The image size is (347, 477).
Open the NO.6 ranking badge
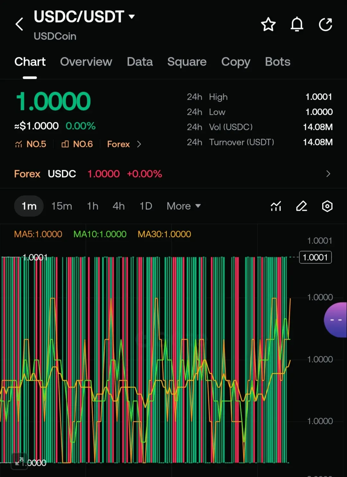point(77,144)
